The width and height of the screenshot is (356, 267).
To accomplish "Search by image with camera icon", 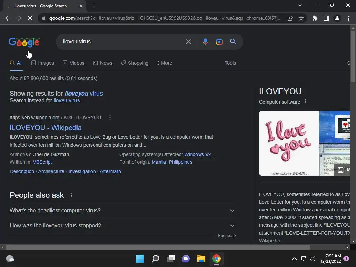I will (x=219, y=42).
